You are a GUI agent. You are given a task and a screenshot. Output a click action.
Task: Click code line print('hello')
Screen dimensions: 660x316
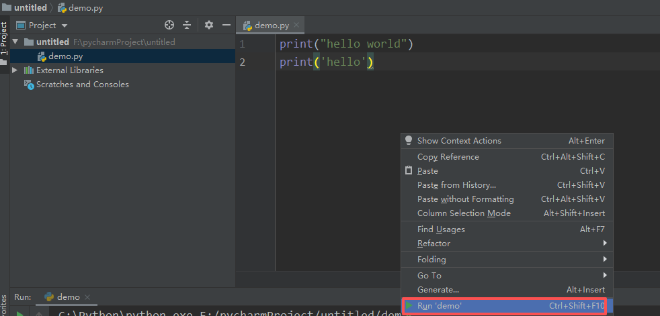pos(327,62)
